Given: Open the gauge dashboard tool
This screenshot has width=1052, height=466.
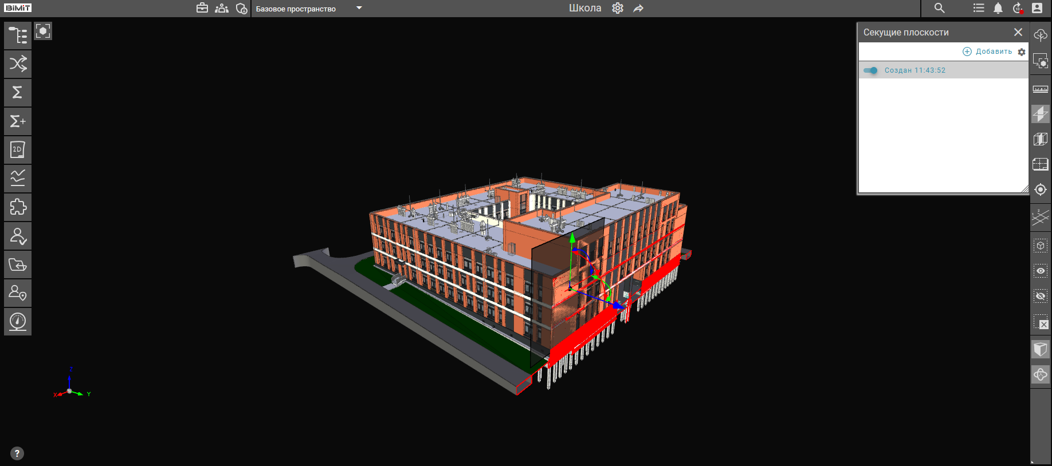Looking at the screenshot, I should click(x=18, y=322).
